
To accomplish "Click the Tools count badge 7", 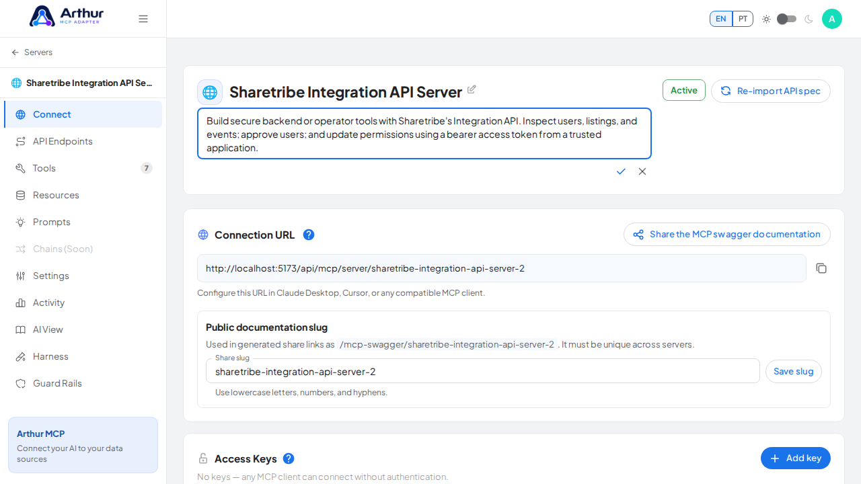I will (147, 168).
